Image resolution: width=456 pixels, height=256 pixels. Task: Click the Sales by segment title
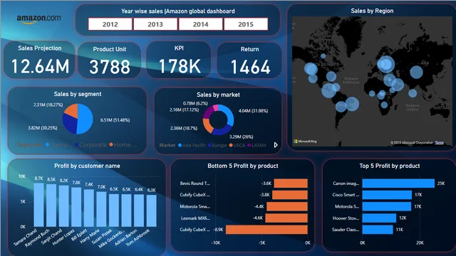(x=78, y=94)
